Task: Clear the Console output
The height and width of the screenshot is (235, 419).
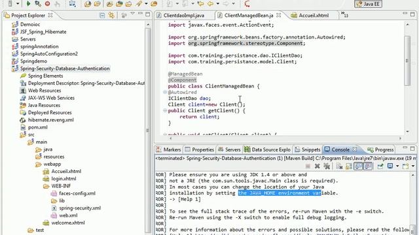Action: coord(339,166)
